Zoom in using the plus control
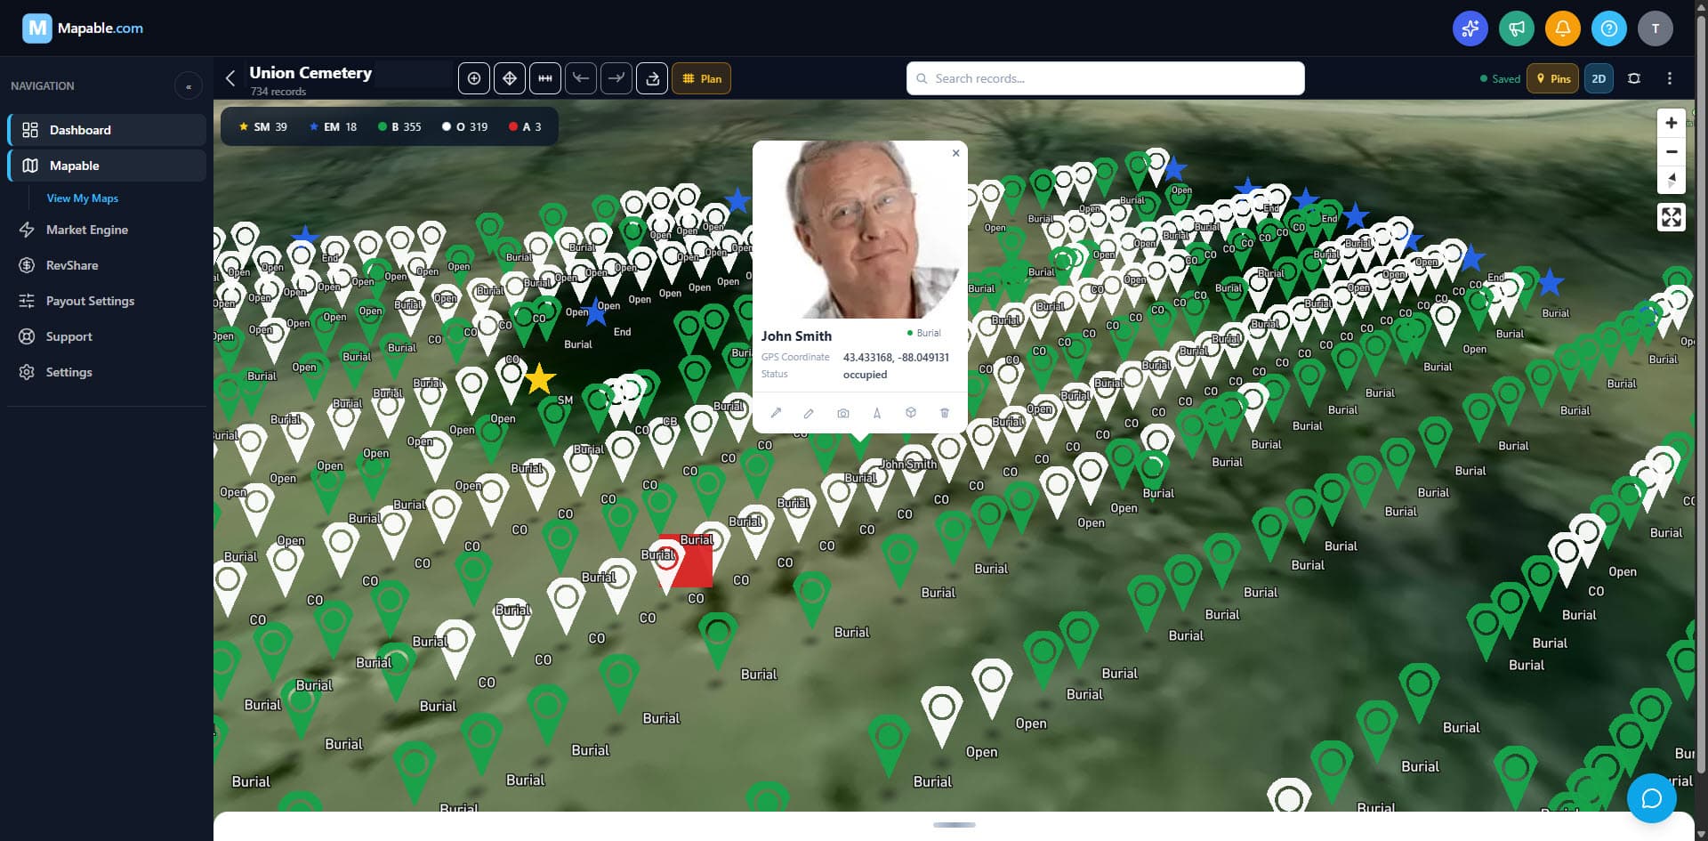 tap(1671, 122)
